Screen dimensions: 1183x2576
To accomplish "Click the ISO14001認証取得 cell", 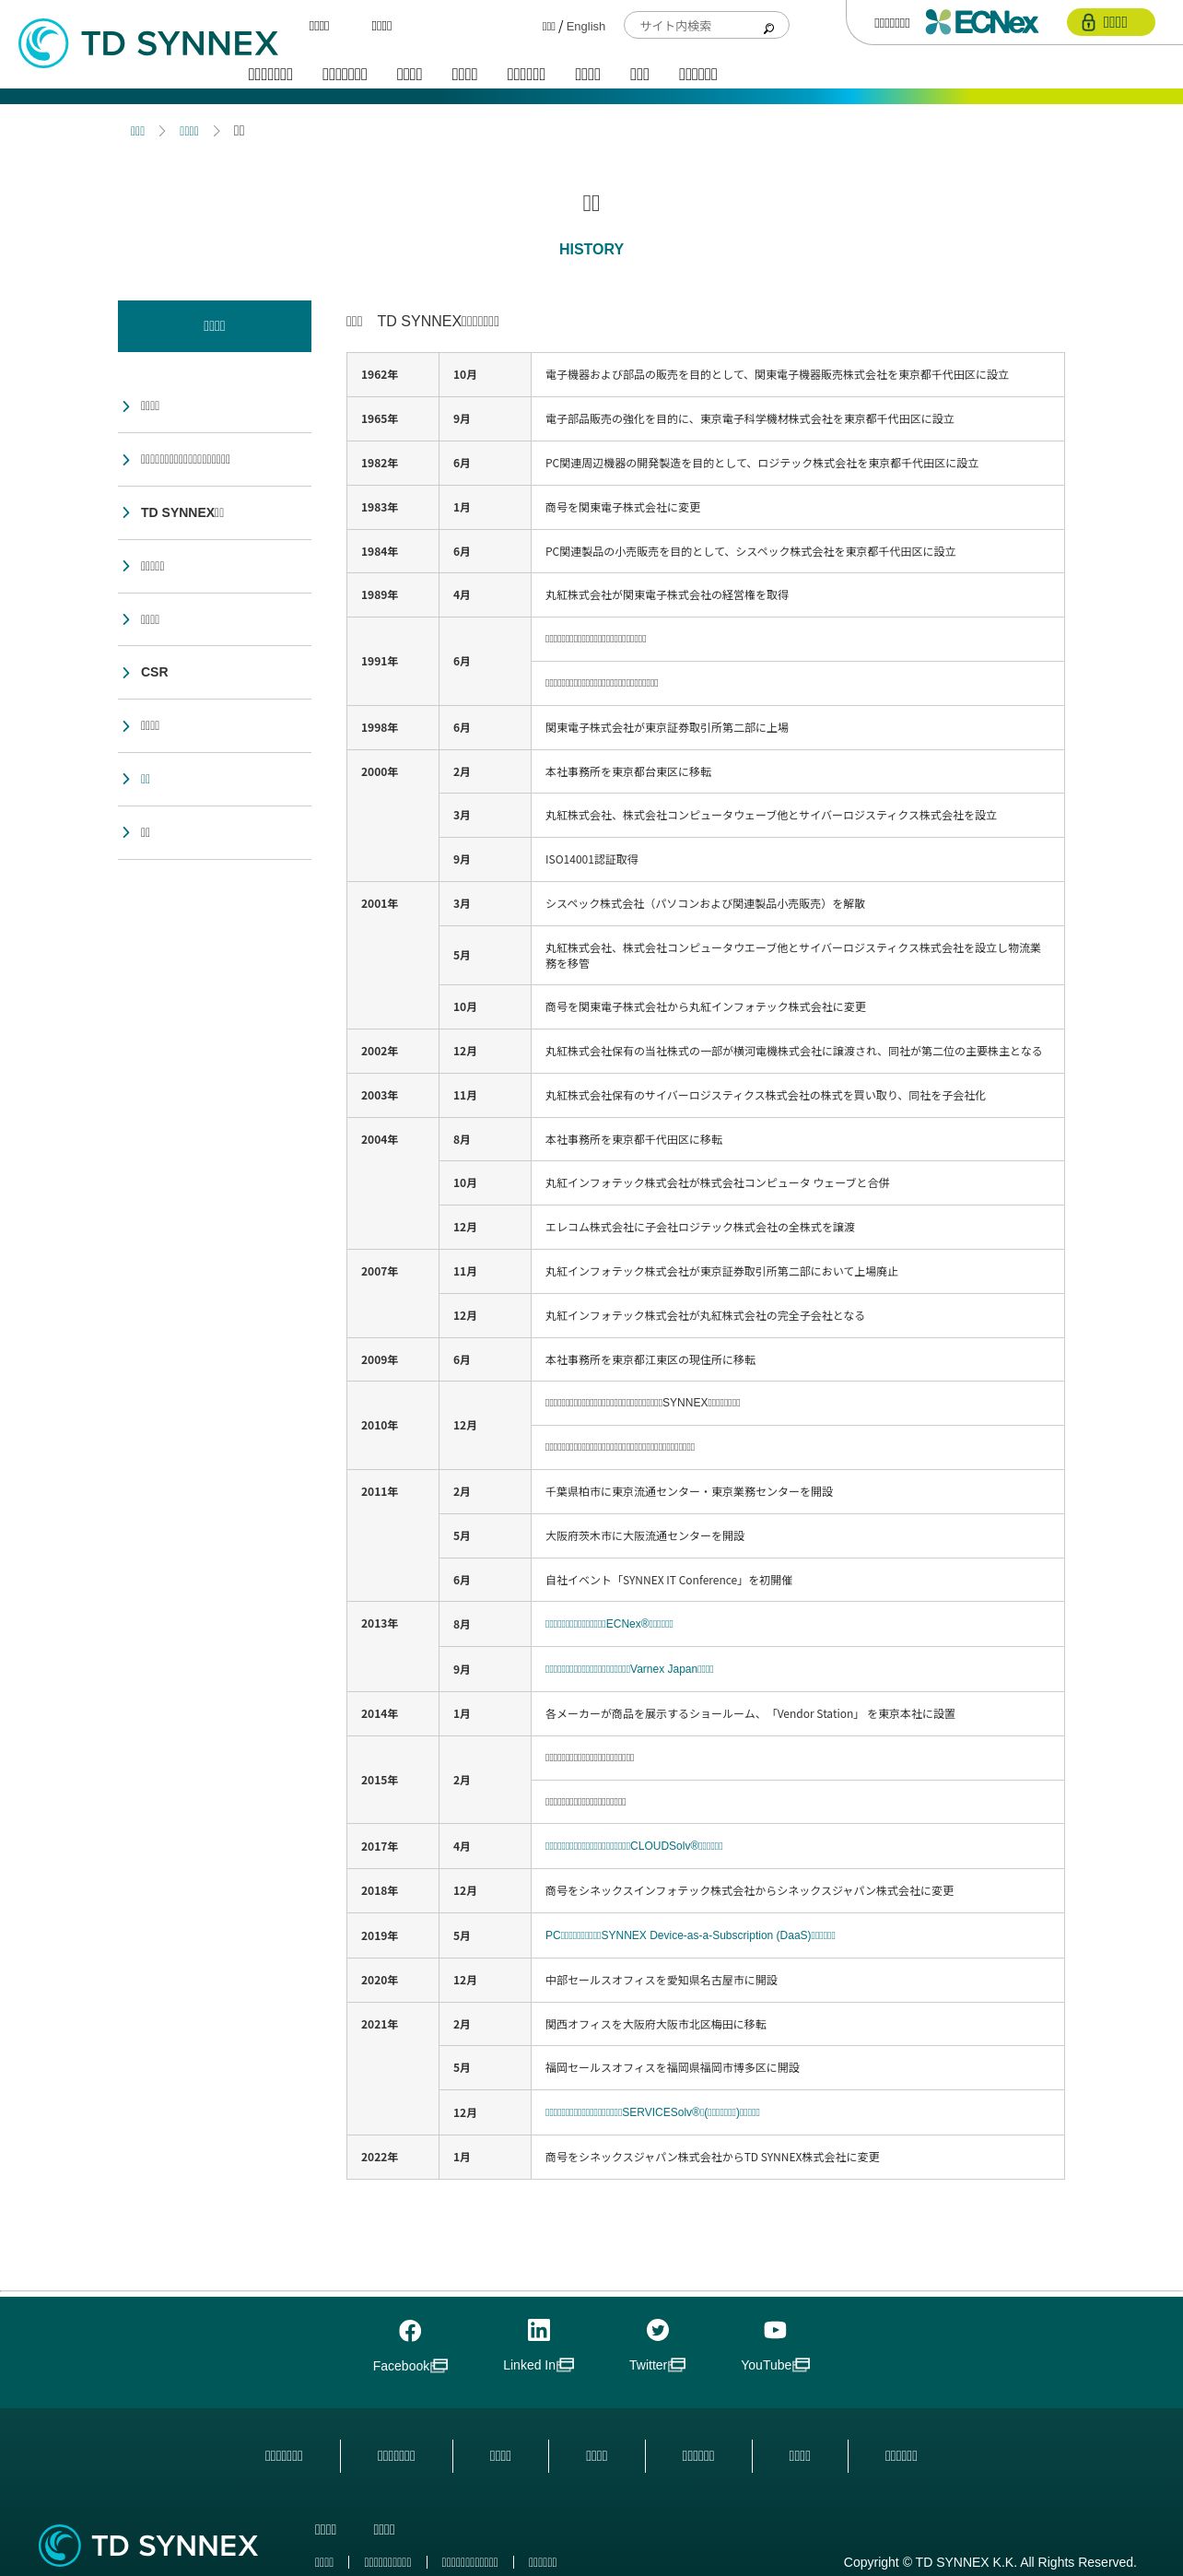I will tap(797, 860).
